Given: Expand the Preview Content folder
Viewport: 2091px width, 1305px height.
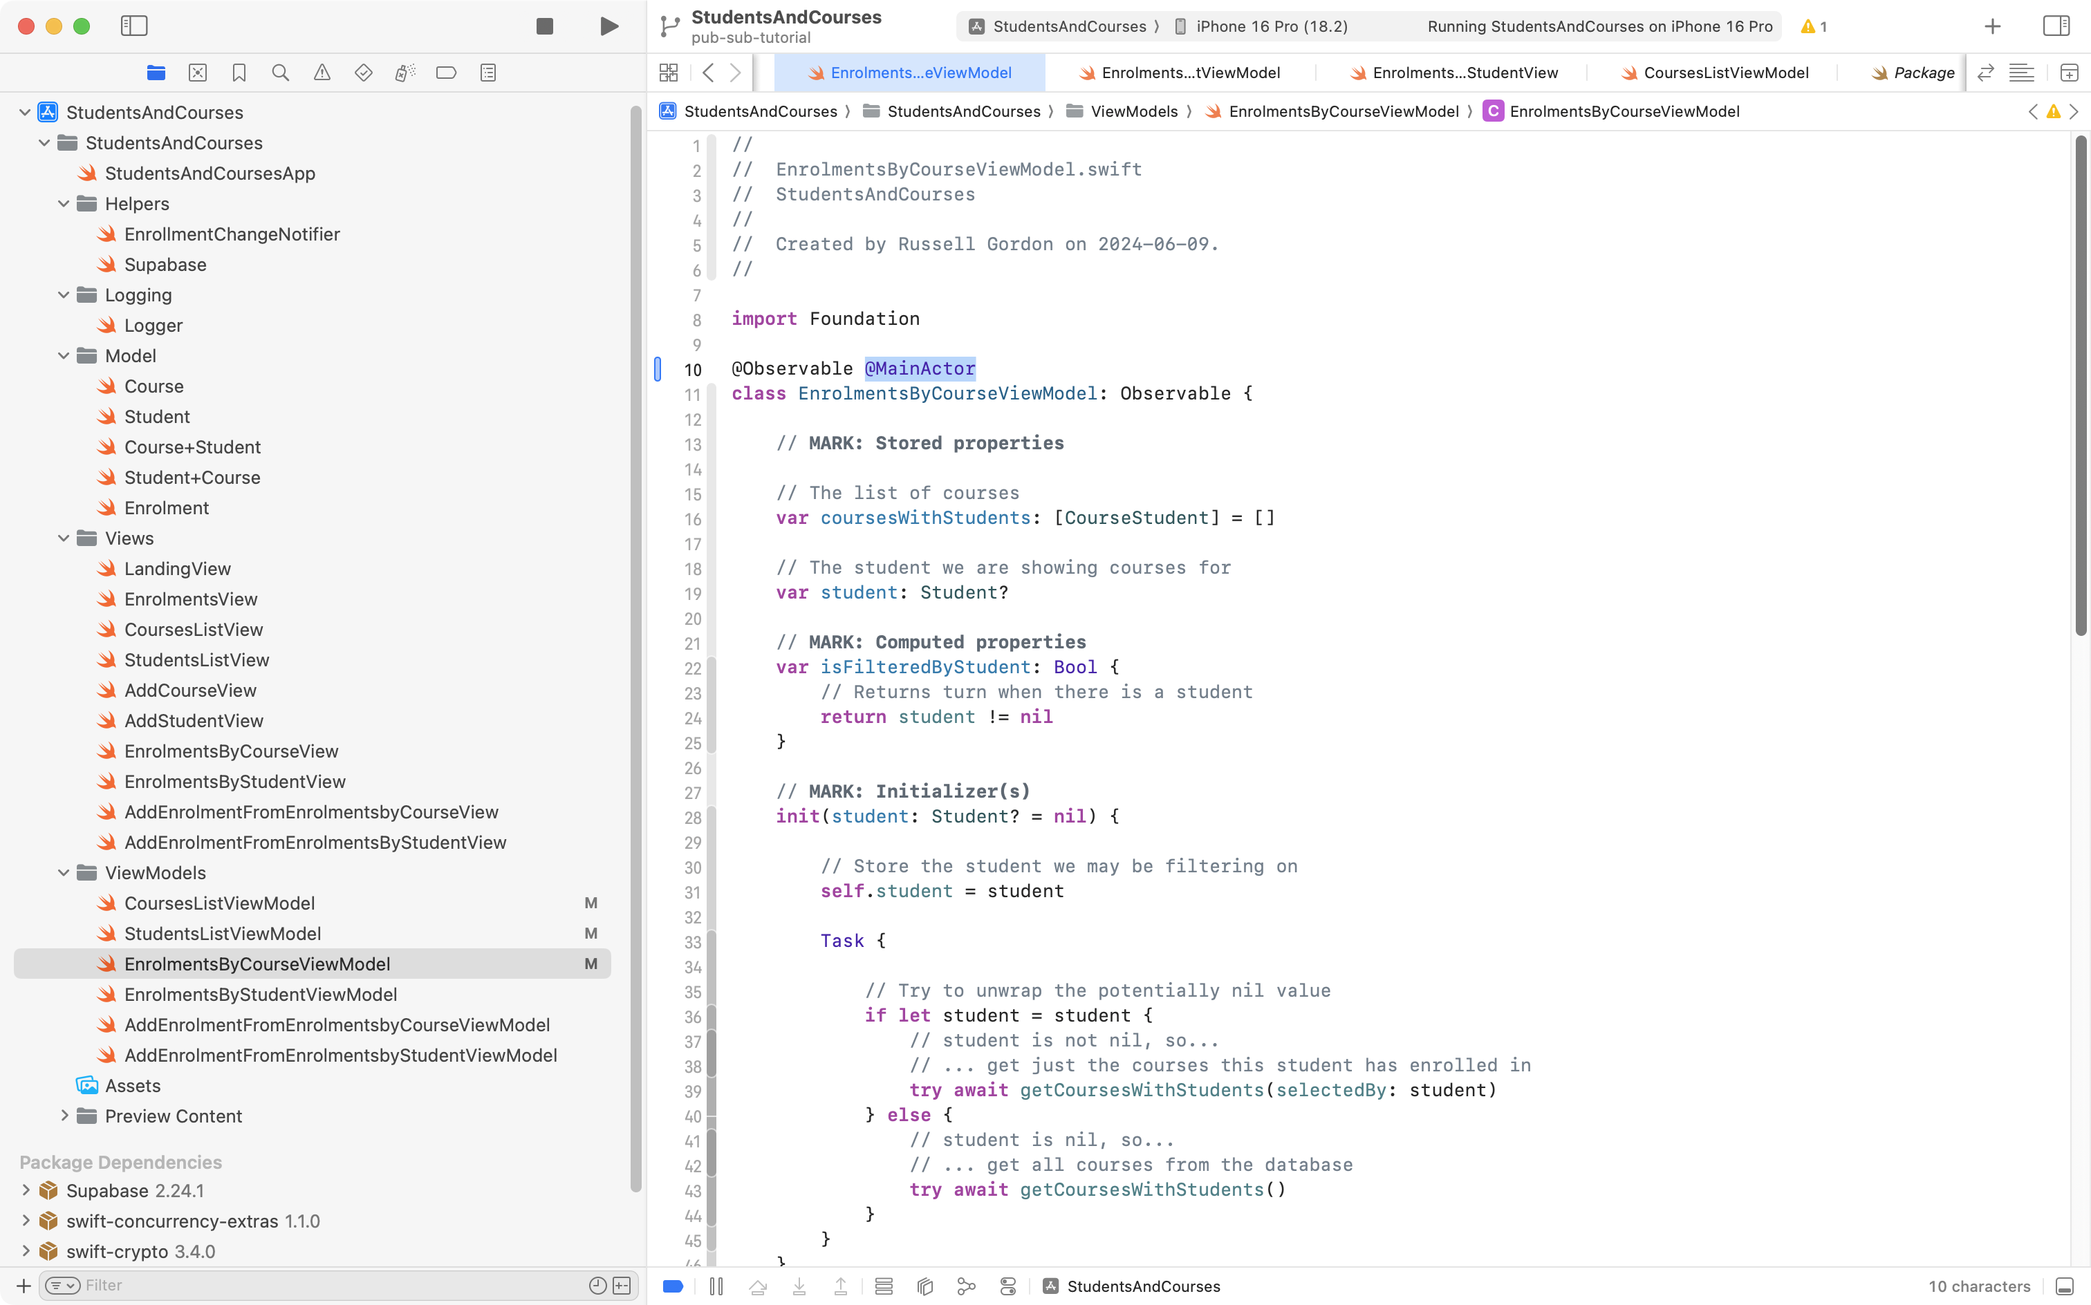Looking at the screenshot, I should pos(63,1116).
